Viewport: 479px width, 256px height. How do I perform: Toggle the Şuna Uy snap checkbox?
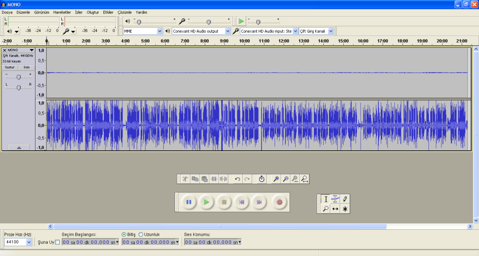click(x=58, y=242)
